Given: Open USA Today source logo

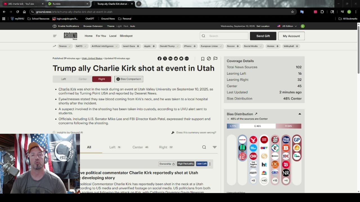Looking at the screenshot, I should pyautogui.click(x=253, y=148).
